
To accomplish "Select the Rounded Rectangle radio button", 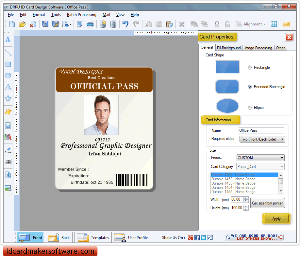I will pos(249,87).
